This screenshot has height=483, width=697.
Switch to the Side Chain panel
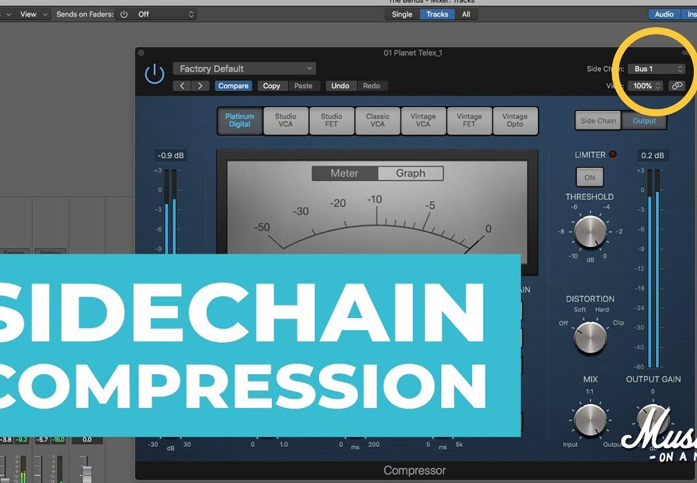pyautogui.click(x=598, y=121)
